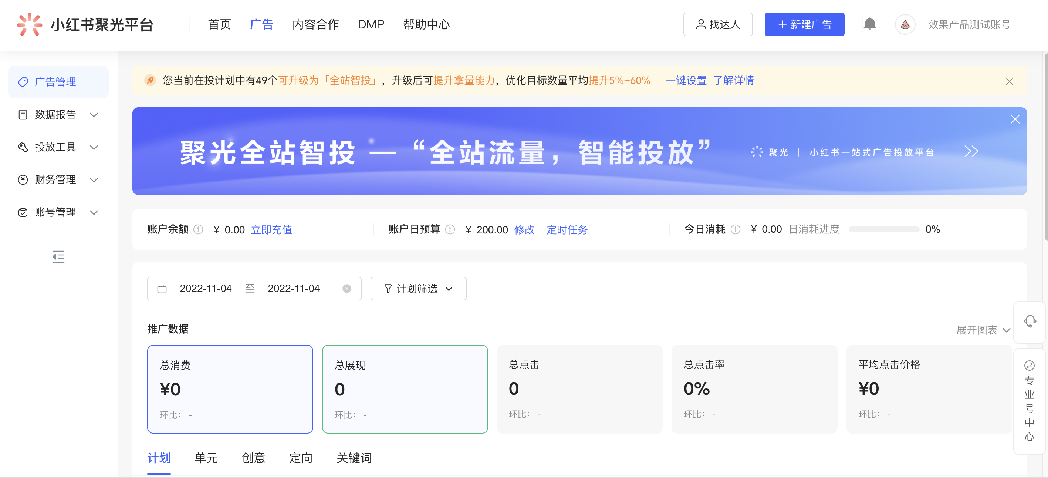
Task: Close the yellow upgrade notice
Action: coord(1009,81)
